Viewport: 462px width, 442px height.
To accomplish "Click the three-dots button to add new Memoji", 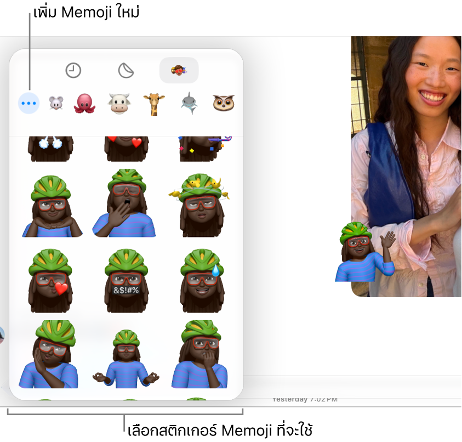I will [29, 103].
